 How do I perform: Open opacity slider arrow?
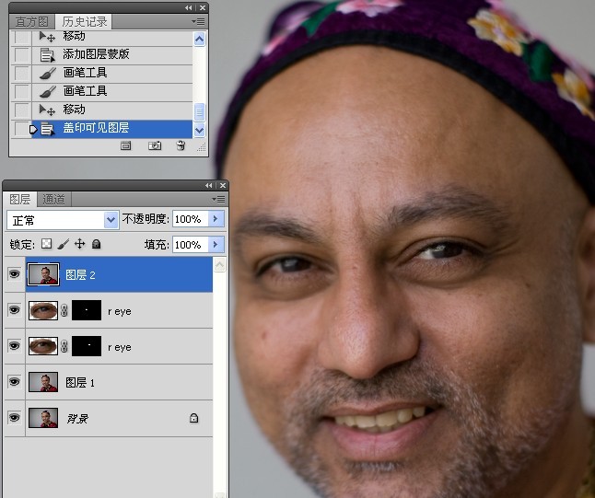coord(216,219)
